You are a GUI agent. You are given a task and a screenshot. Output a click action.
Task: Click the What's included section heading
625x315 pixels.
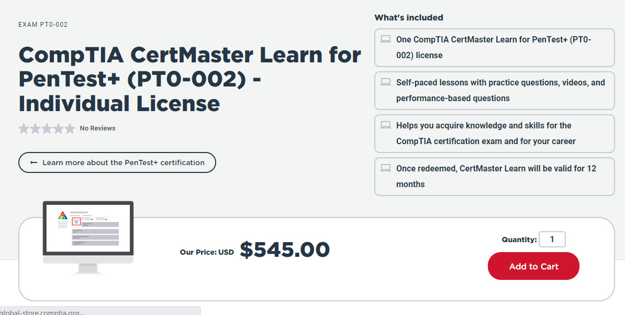click(x=409, y=17)
